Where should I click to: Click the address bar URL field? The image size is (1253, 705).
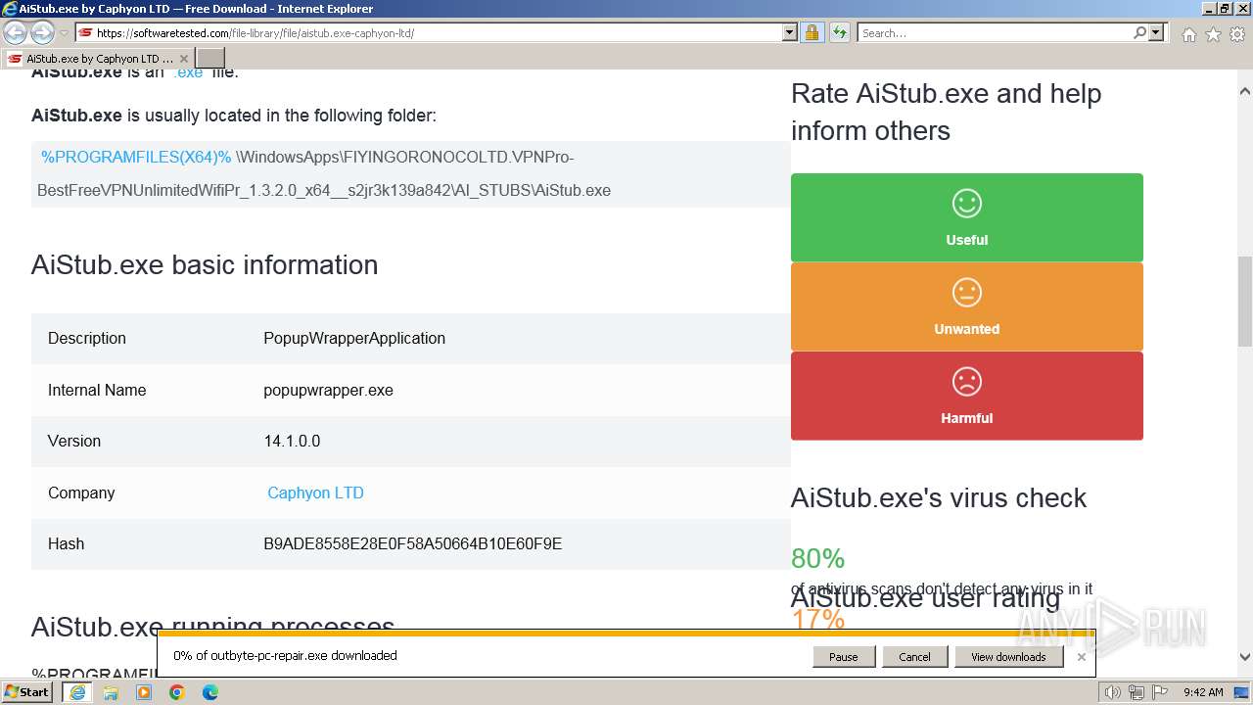pos(438,33)
